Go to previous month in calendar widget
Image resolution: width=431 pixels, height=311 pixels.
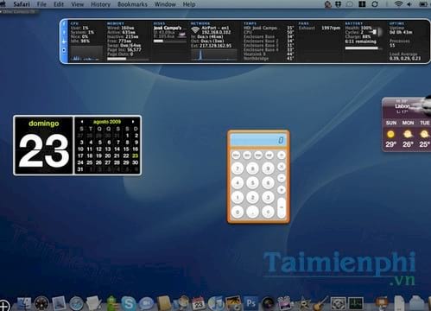click(x=82, y=122)
